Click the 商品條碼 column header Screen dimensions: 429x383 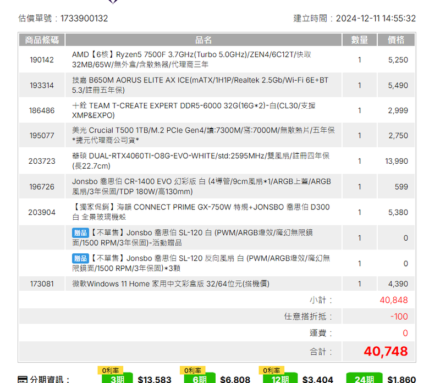[x=42, y=40]
